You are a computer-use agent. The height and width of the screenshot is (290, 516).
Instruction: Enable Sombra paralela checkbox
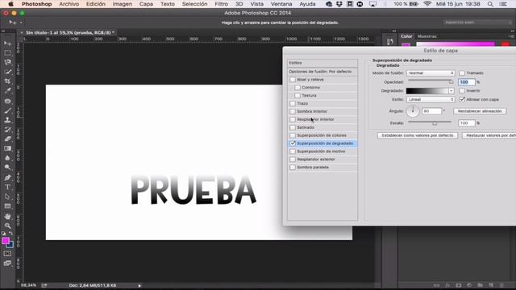click(x=293, y=168)
